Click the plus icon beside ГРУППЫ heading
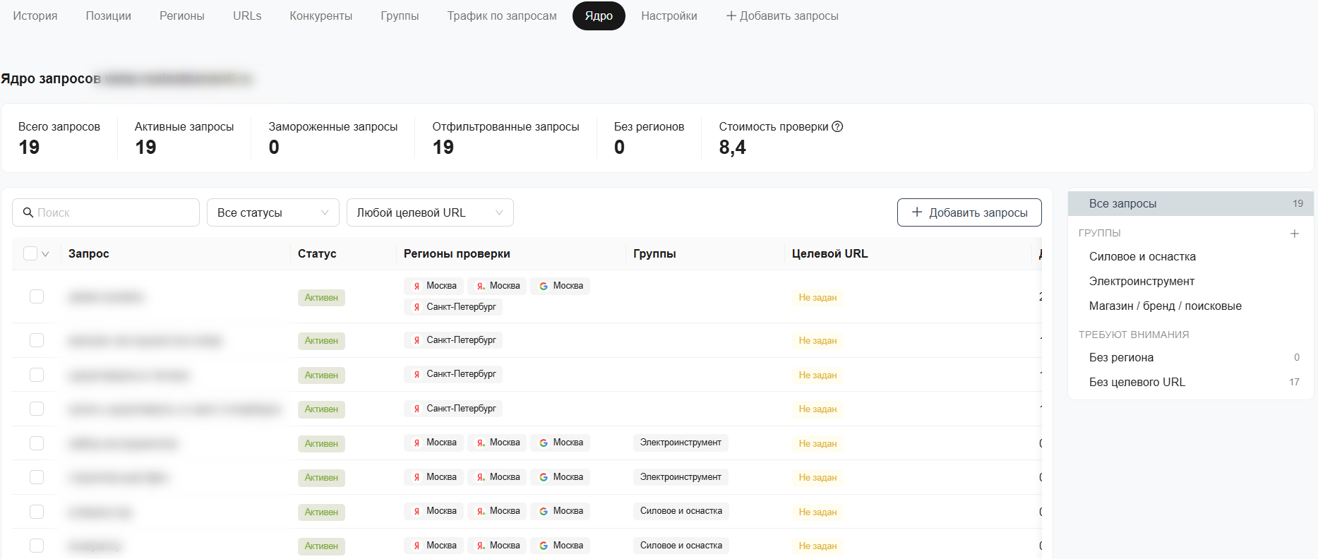1318x559 pixels. click(1295, 234)
